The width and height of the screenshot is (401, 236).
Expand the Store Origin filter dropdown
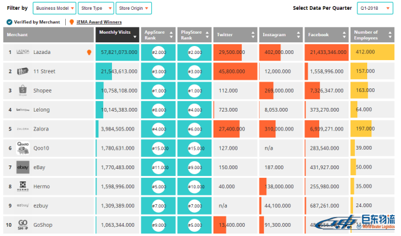[x=133, y=8]
